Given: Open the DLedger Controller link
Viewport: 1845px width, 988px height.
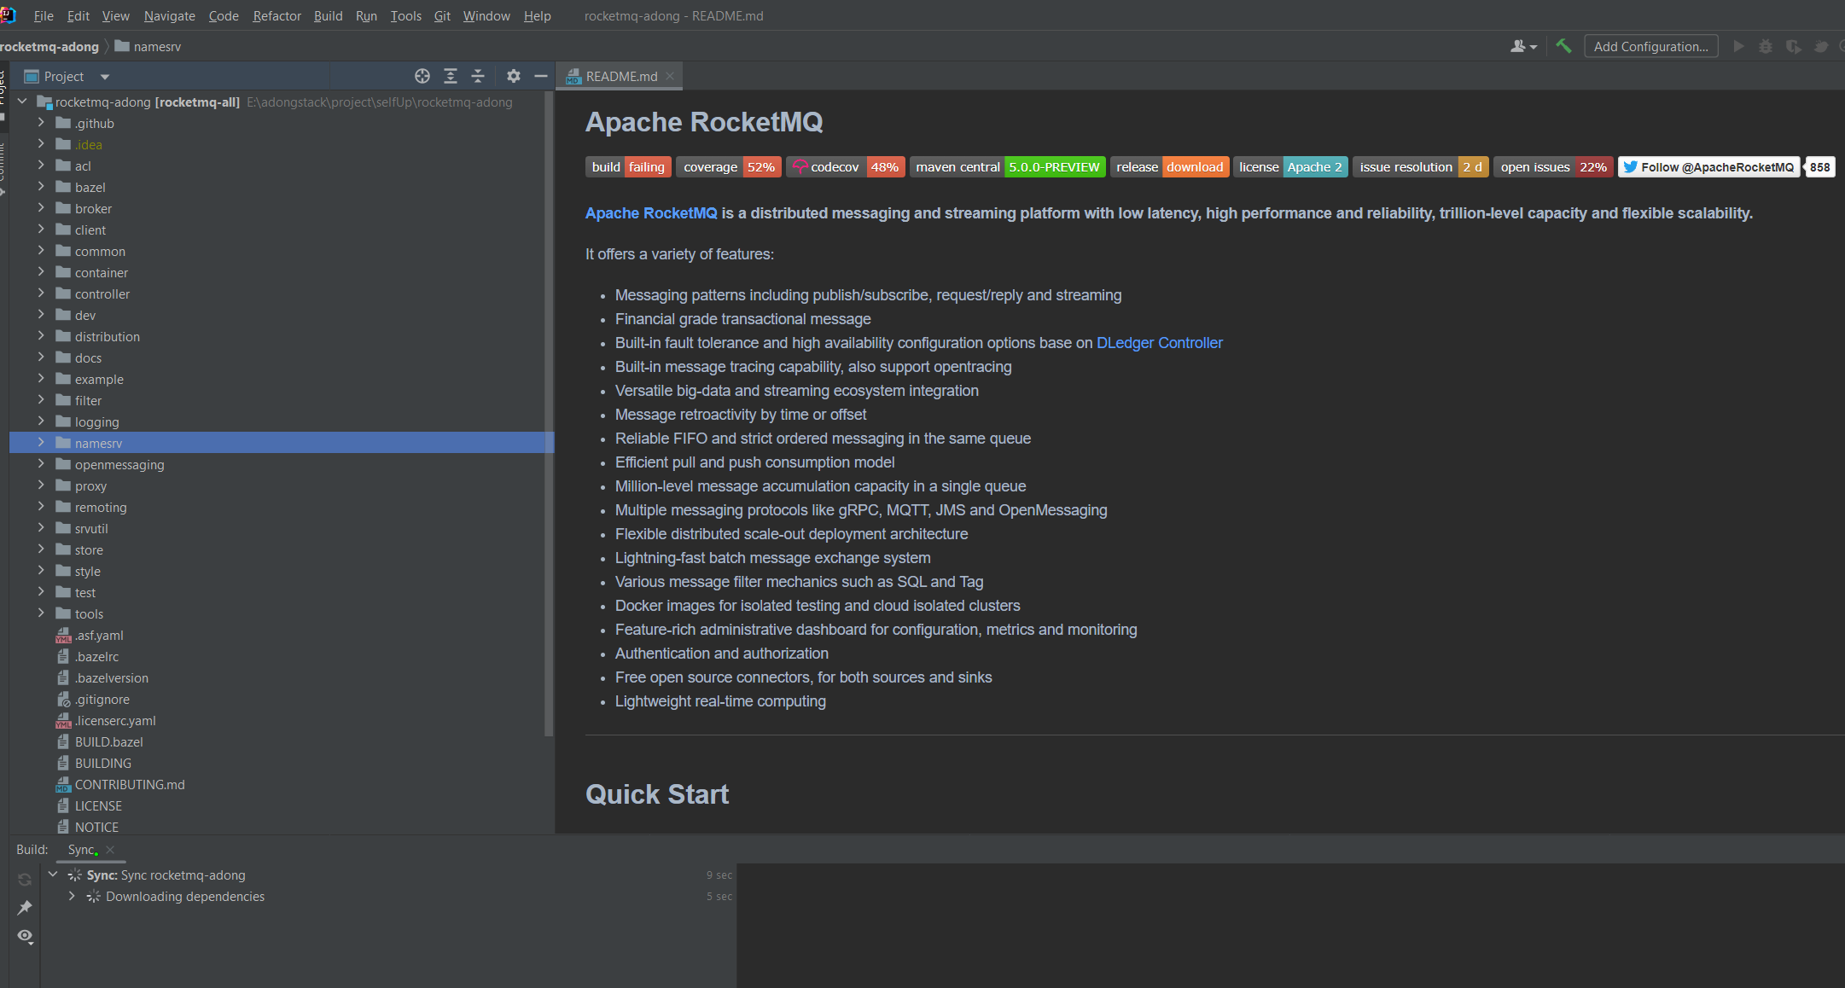Looking at the screenshot, I should coord(1159,343).
